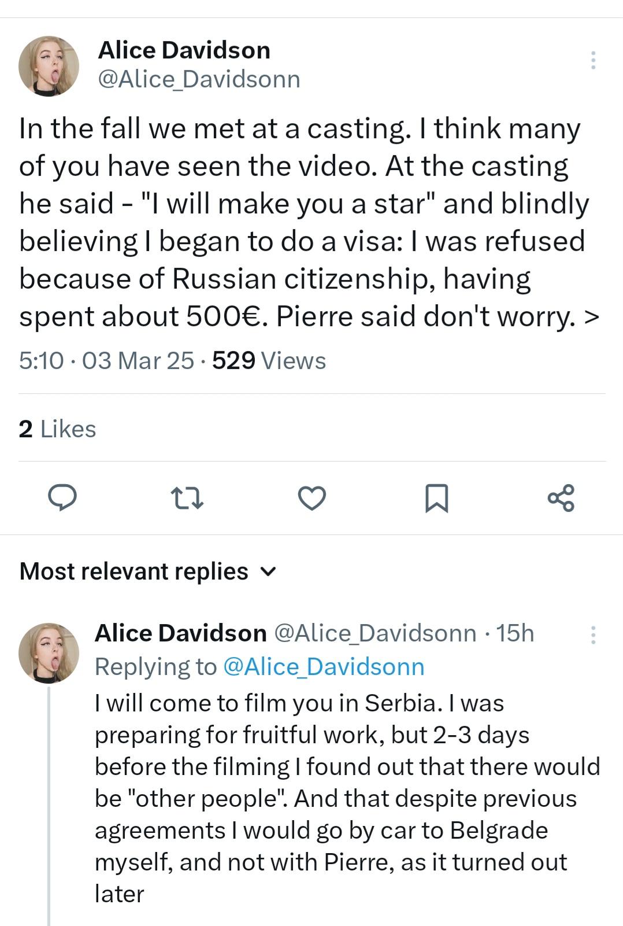The width and height of the screenshot is (623, 926).
Task: View the 2 Likes list
Action: (x=57, y=429)
